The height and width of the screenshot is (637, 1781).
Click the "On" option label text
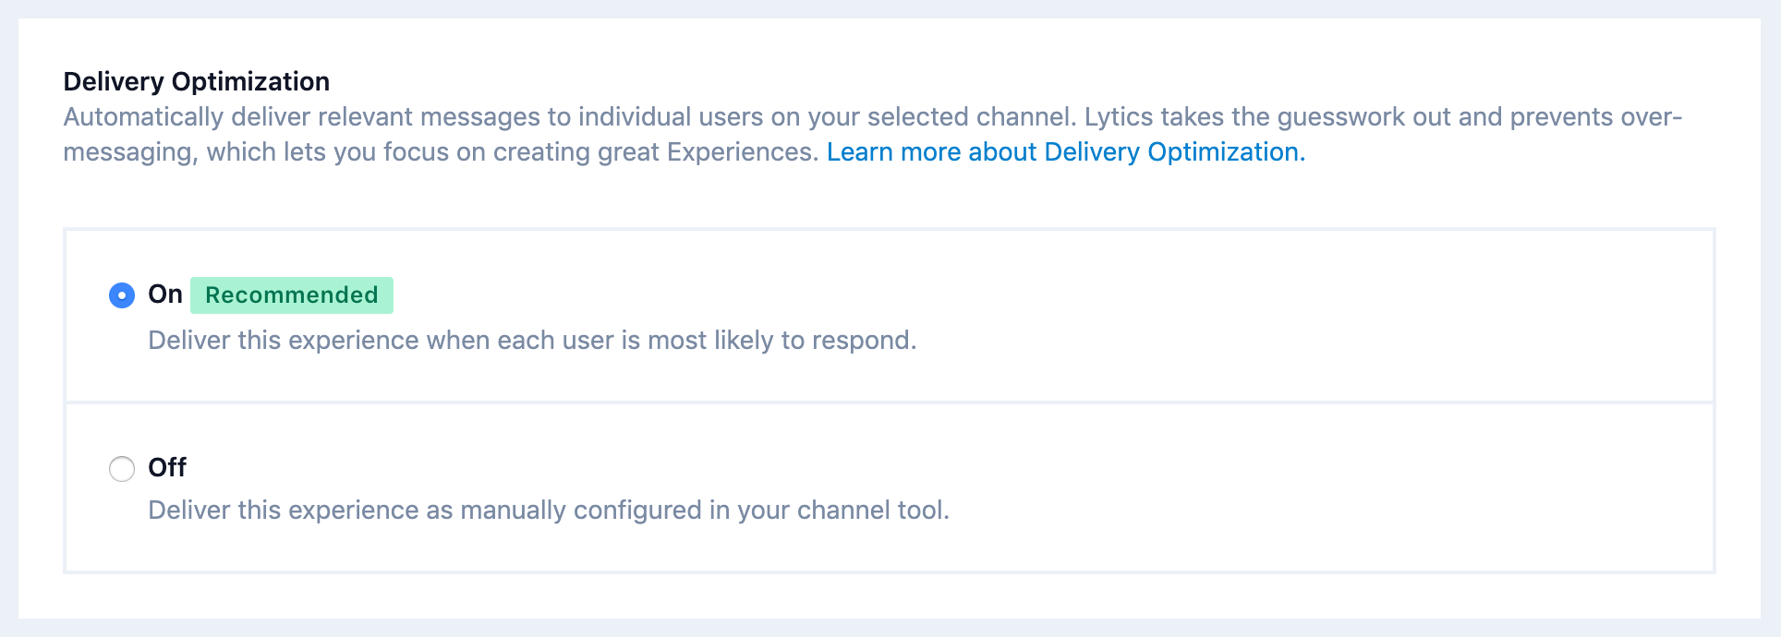click(165, 294)
